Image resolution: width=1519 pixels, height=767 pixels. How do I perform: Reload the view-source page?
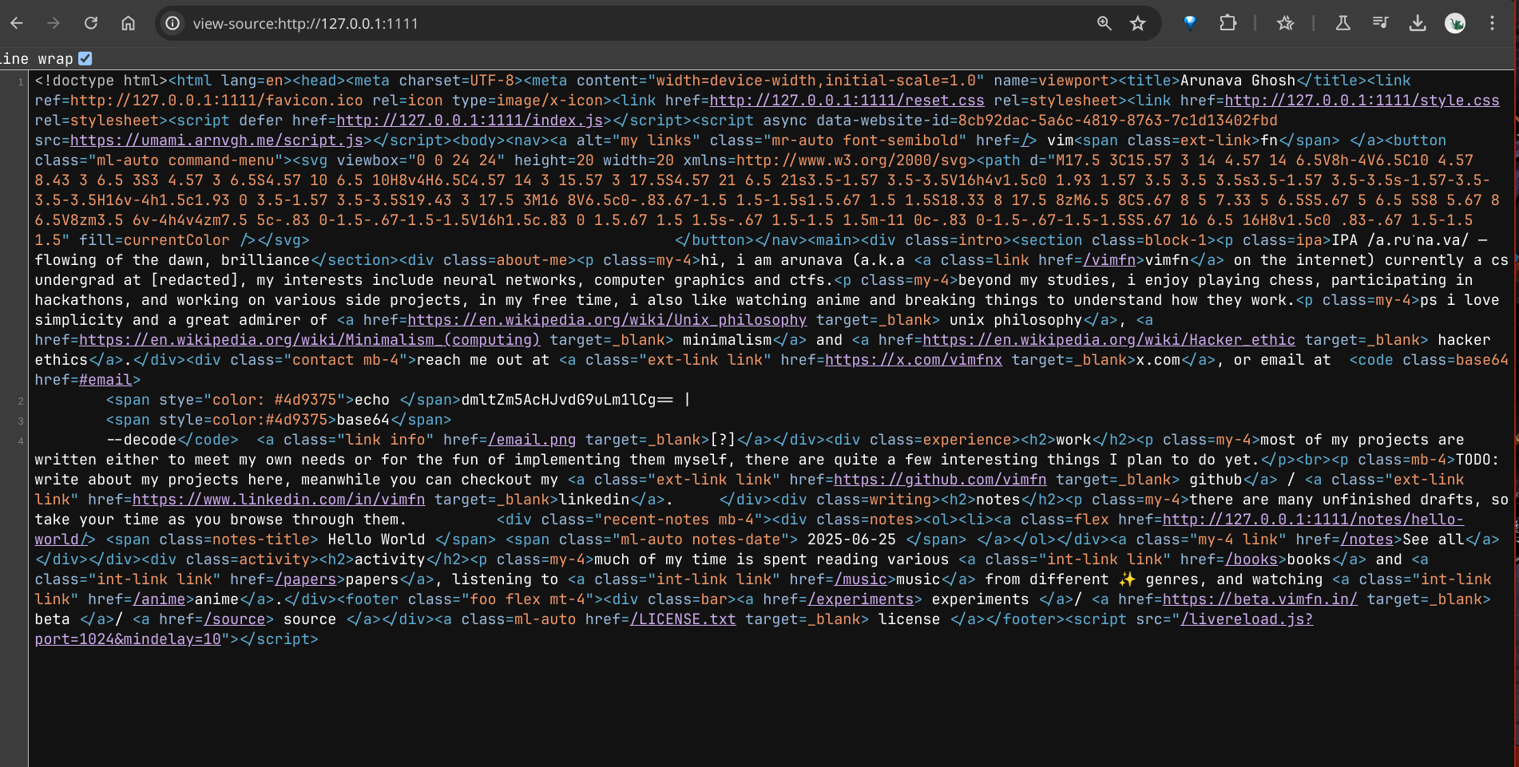[x=91, y=23]
